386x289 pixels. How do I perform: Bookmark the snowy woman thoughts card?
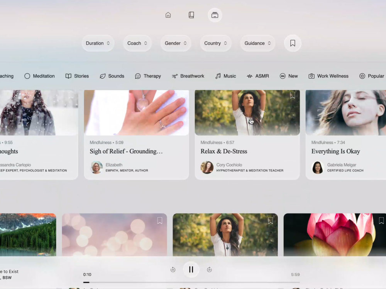point(71,95)
